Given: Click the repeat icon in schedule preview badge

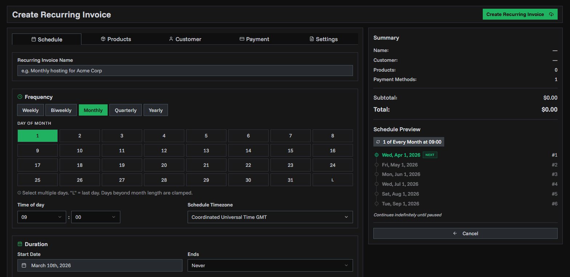Looking at the screenshot, I should coord(378,142).
